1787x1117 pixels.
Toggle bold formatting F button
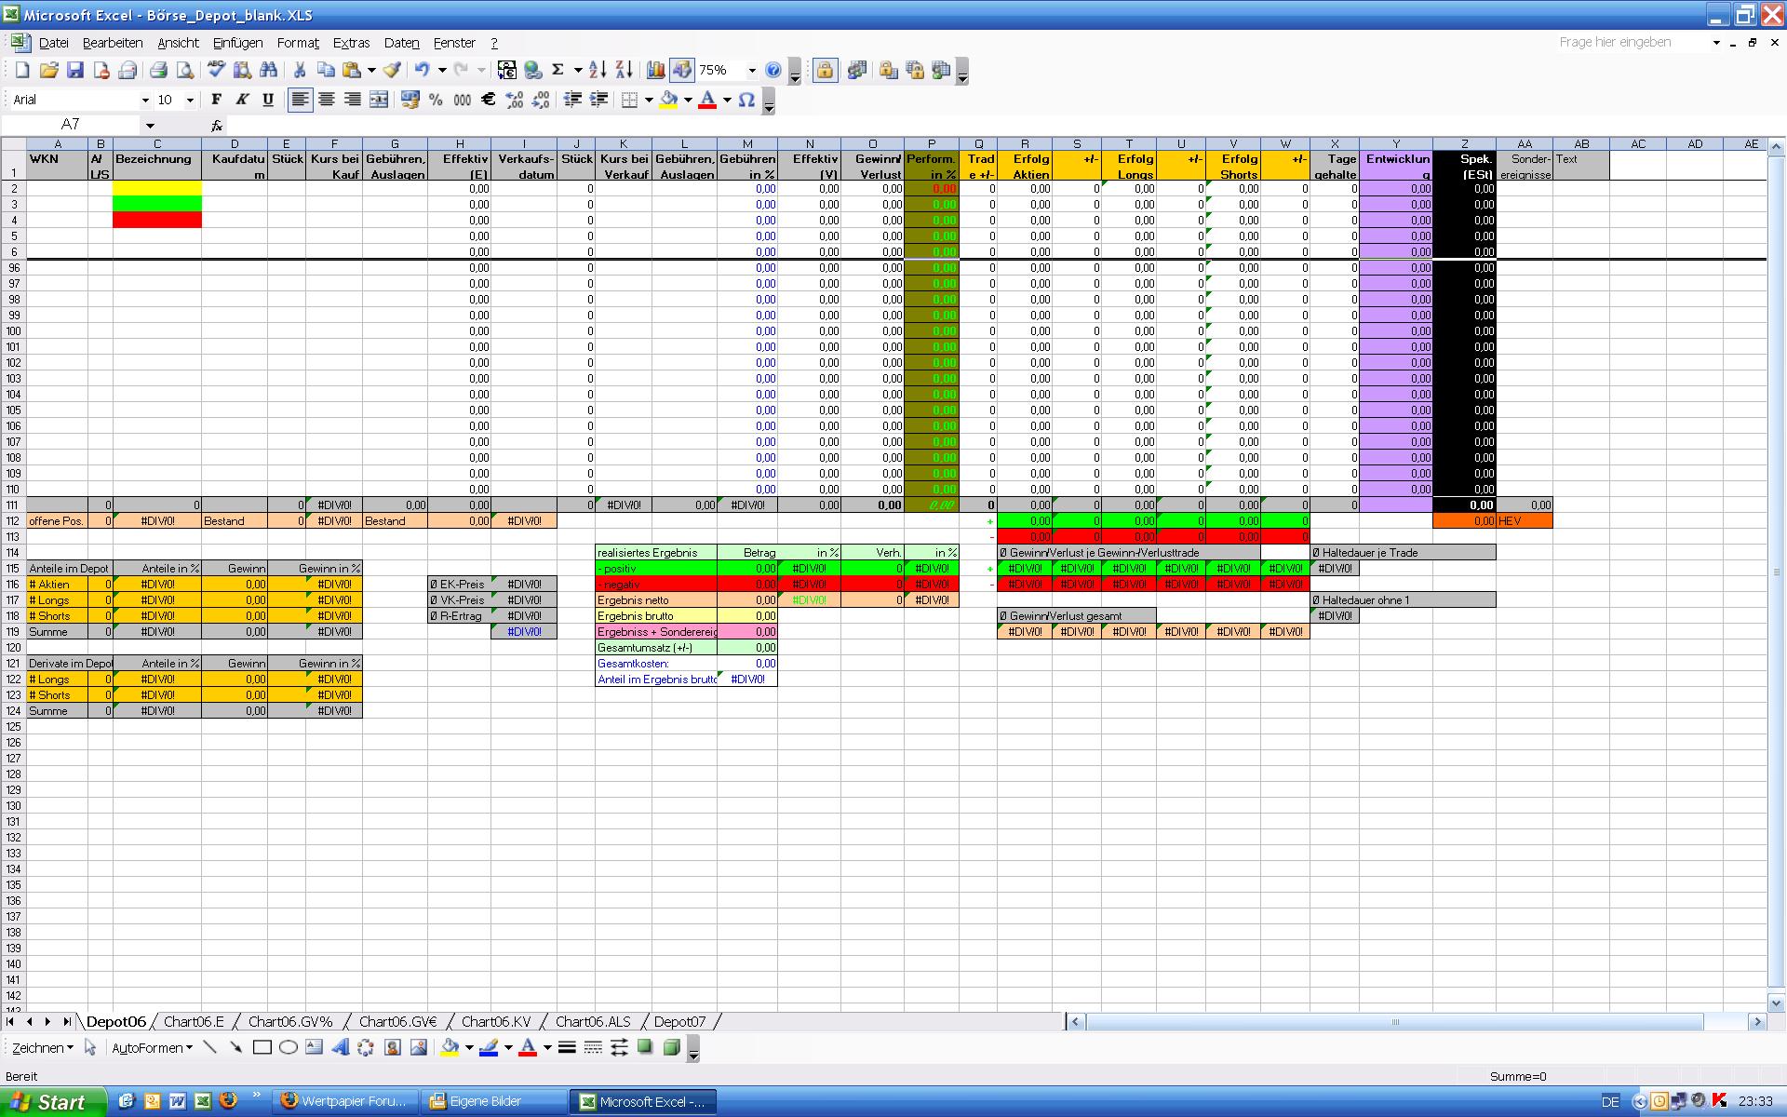[x=216, y=100]
